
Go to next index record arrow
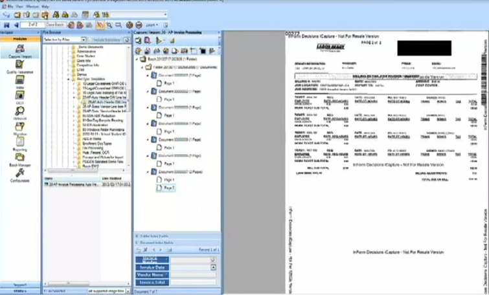pos(161,250)
